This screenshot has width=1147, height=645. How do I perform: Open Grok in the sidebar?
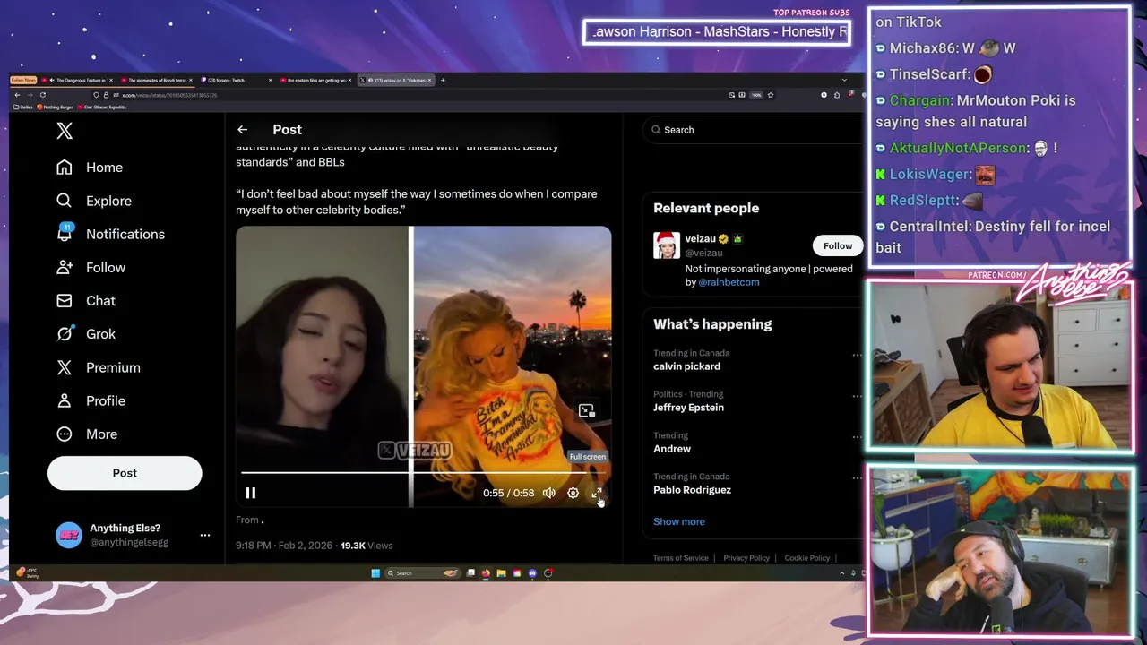click(86, 333)
